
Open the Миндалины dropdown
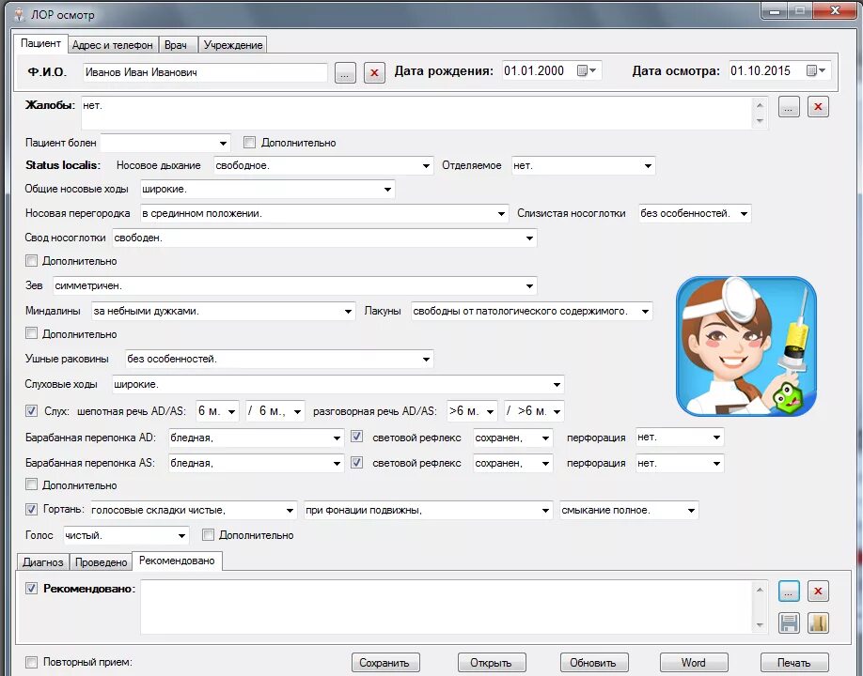click(x=349, y=312)
